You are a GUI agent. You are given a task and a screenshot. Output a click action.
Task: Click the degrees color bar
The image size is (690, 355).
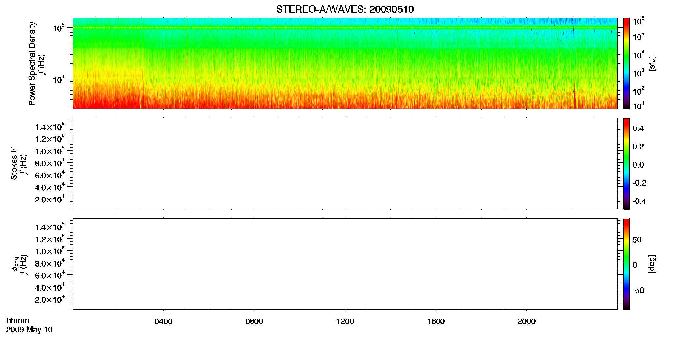pyautogui.click(x=626, y=264)
